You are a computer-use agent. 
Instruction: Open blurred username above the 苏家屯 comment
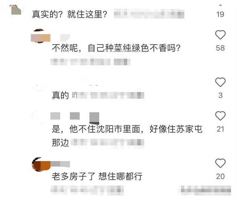75,117
